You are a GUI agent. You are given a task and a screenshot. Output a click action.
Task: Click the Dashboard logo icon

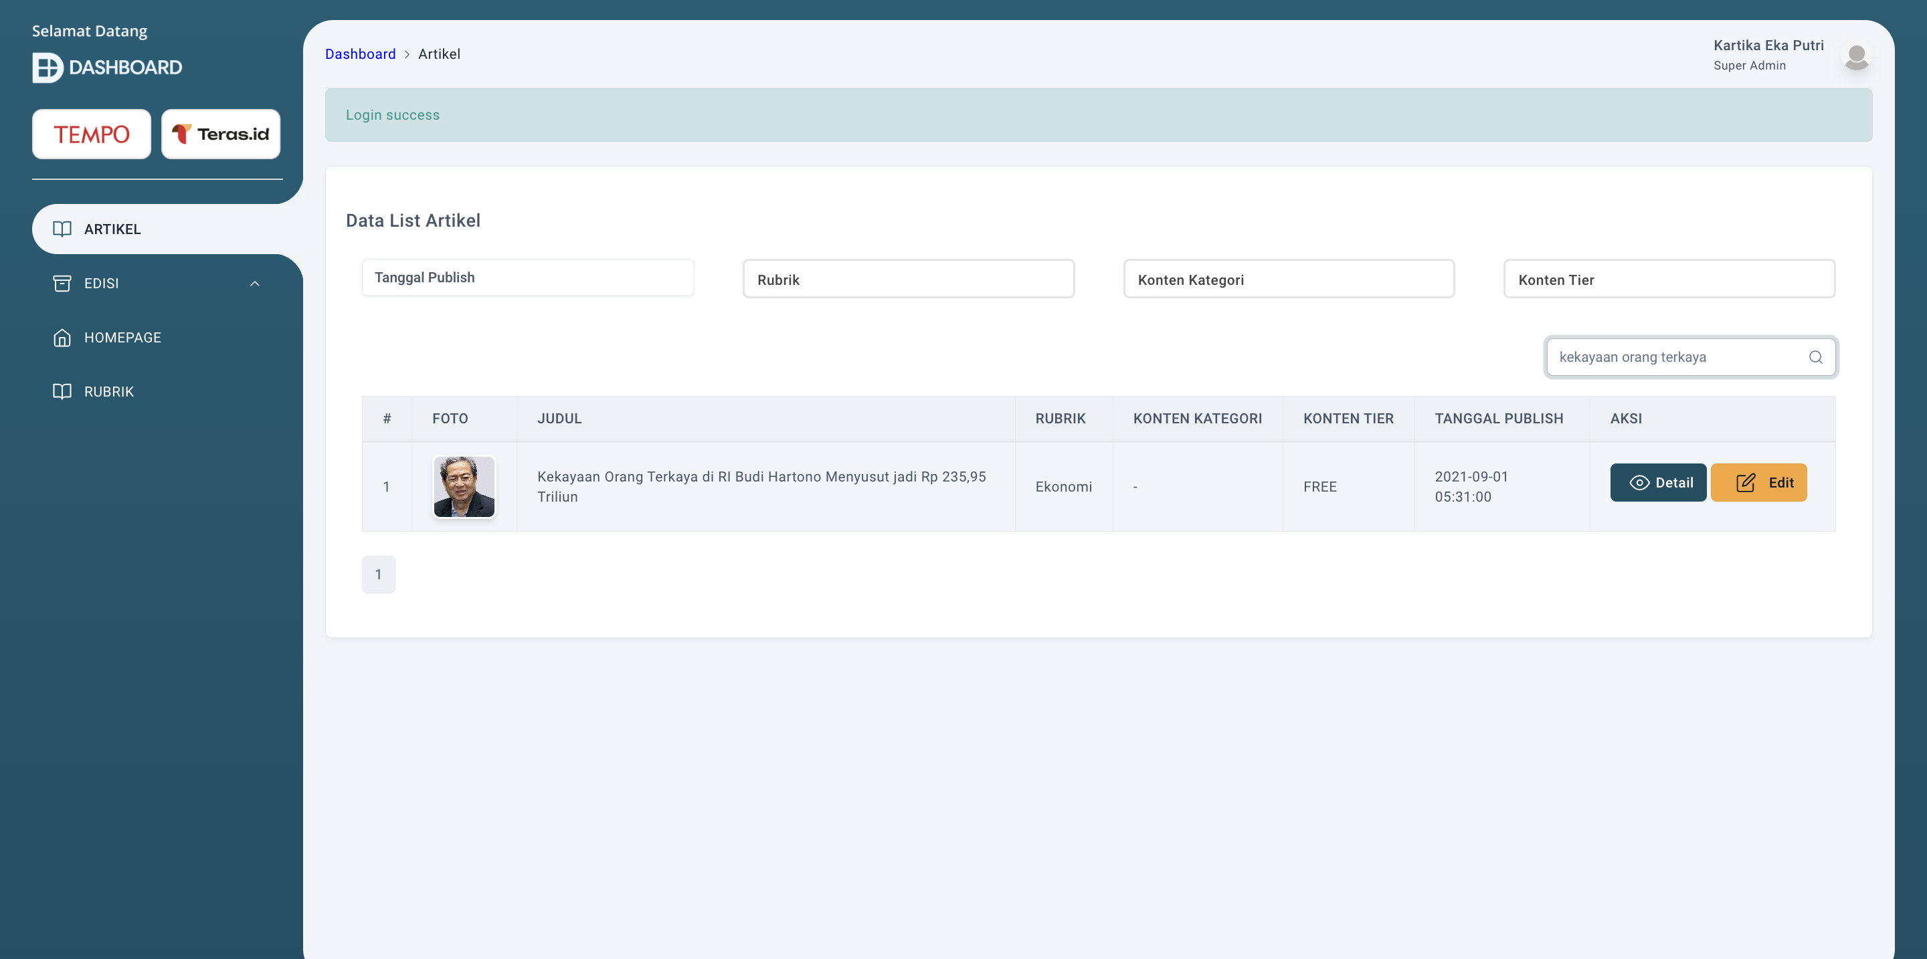pyautogui.click(x=47, y=68)
